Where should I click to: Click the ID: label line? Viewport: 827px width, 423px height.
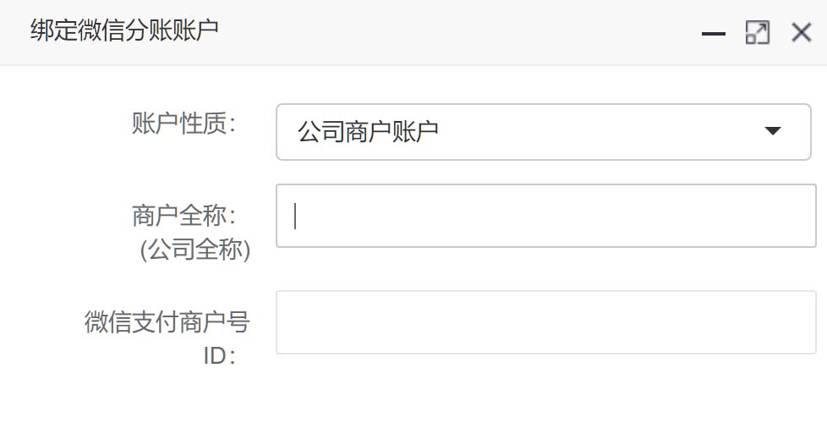click(218, 356)
